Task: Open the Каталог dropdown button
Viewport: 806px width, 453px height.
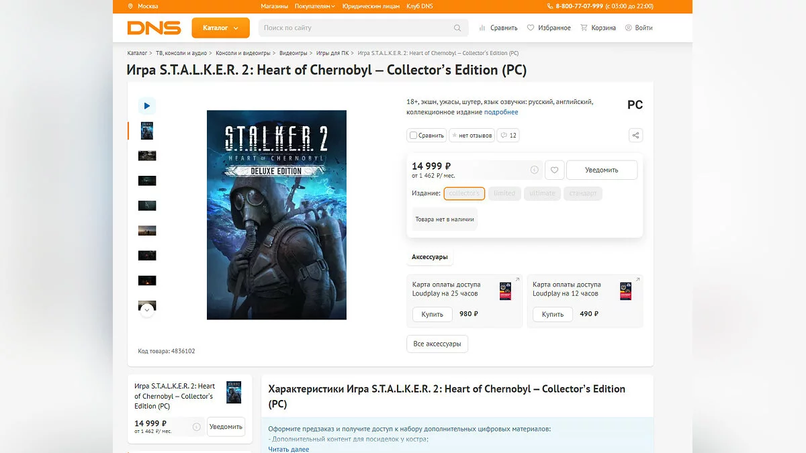Action: 221,28
